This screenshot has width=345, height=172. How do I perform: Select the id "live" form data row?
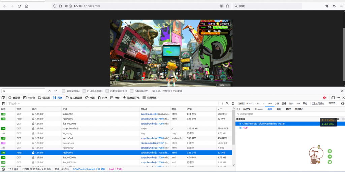290,128
